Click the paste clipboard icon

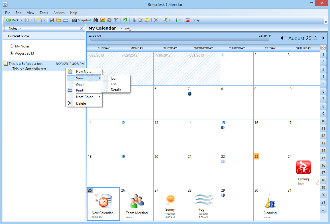click(147, 20)
